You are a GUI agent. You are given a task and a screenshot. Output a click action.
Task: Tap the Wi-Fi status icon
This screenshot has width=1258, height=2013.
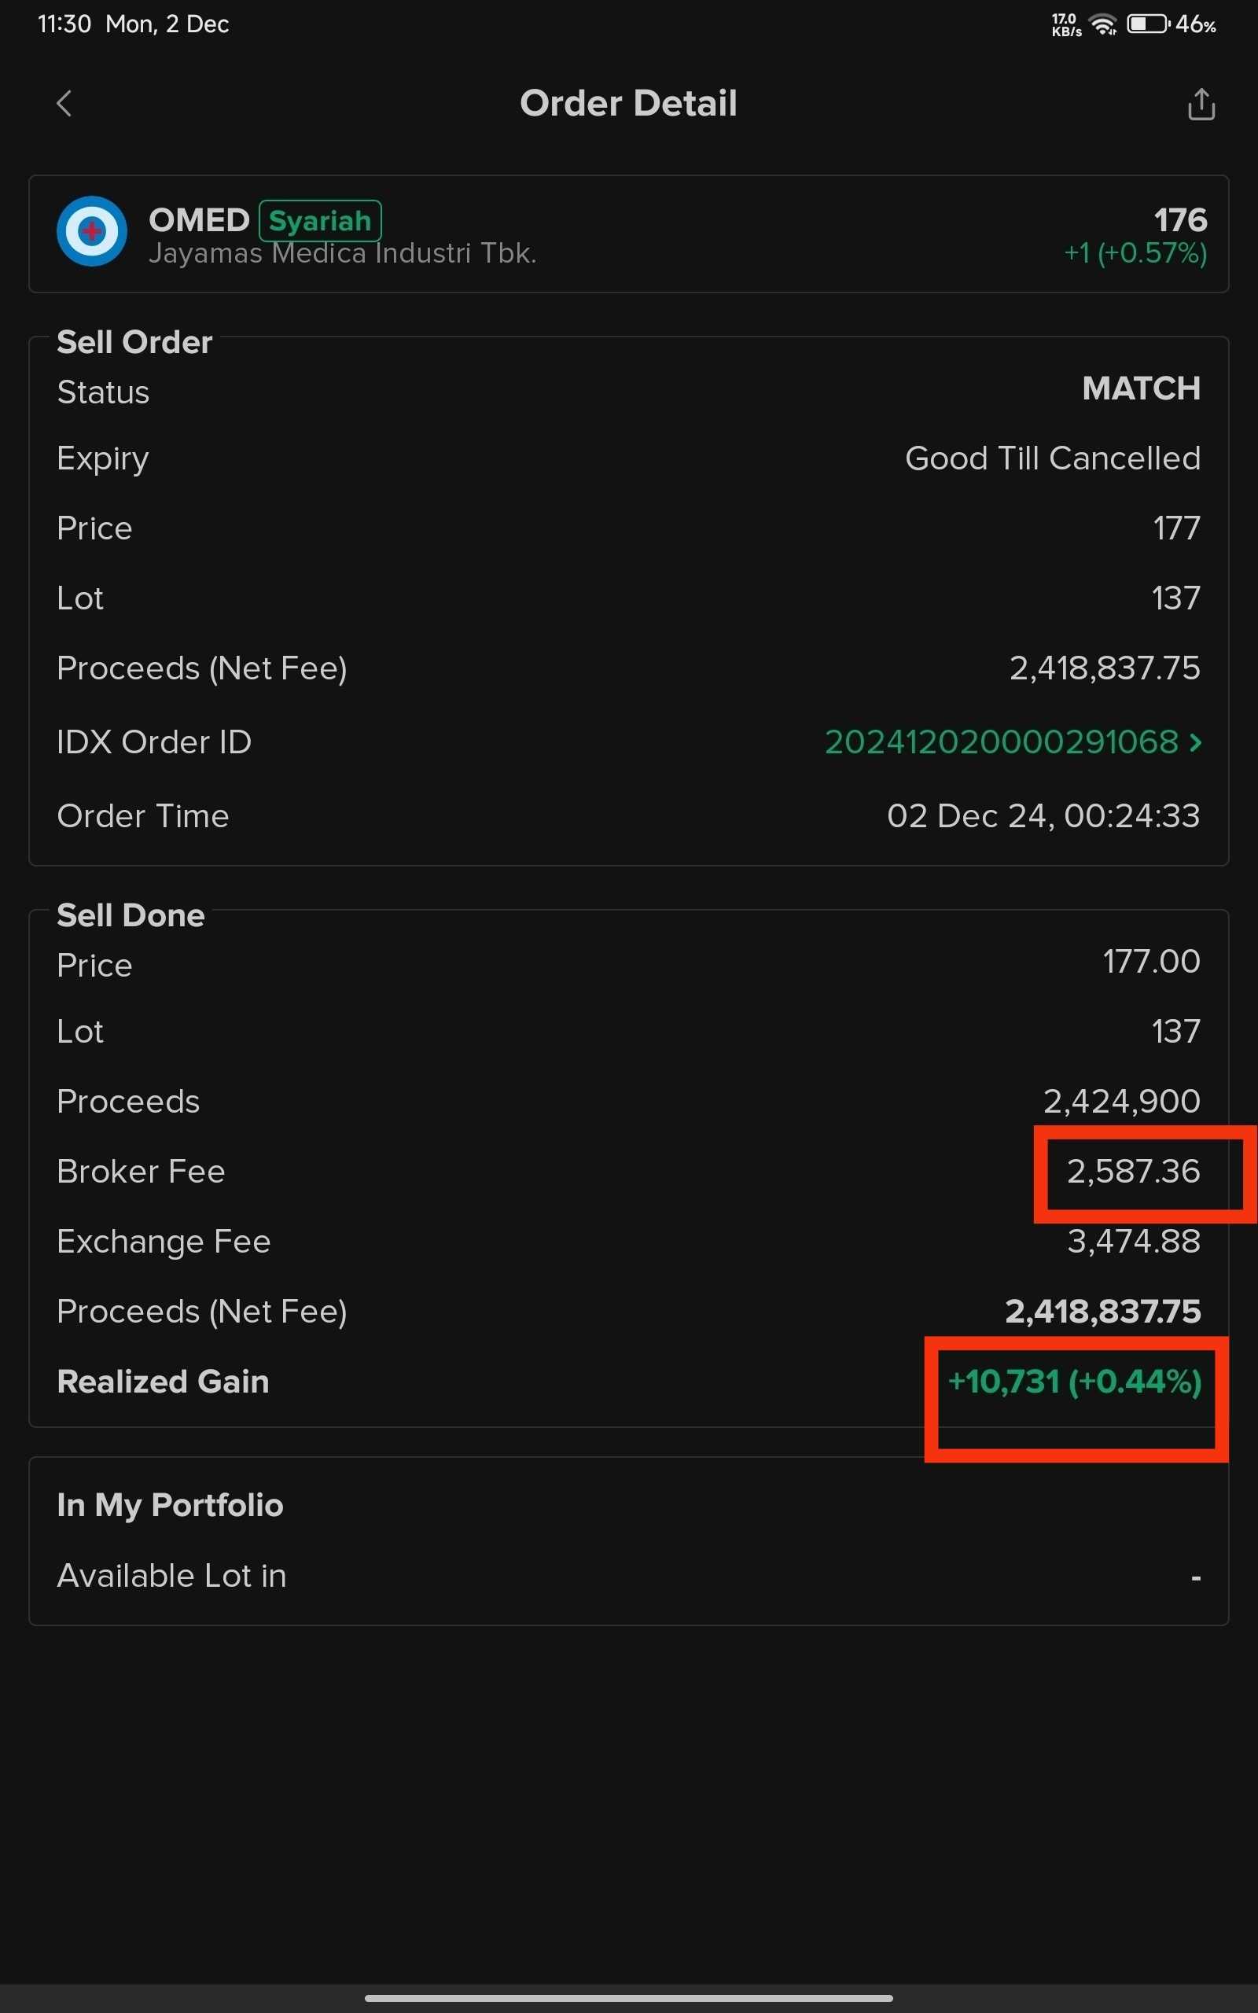(1103, 25)
